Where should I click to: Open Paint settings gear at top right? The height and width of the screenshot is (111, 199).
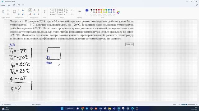197,5
